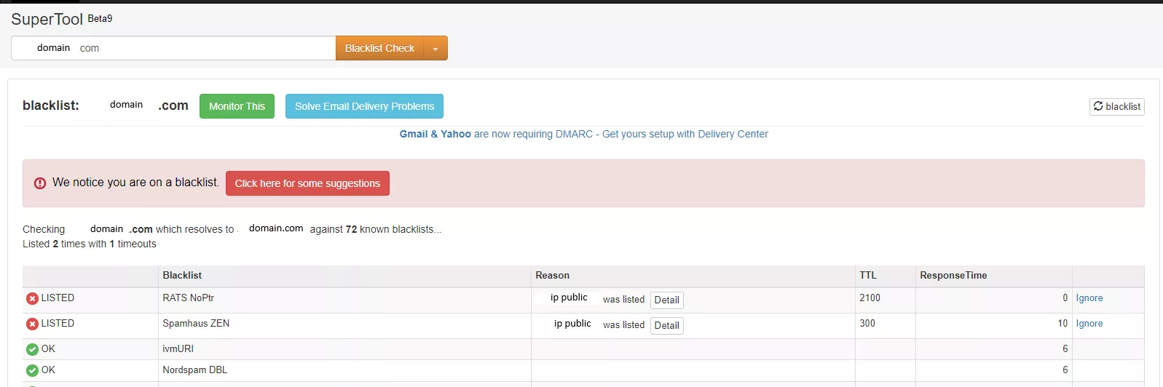Click the green OK icon for Nordspam DBL
The image size is (1163, 387).
32,370
